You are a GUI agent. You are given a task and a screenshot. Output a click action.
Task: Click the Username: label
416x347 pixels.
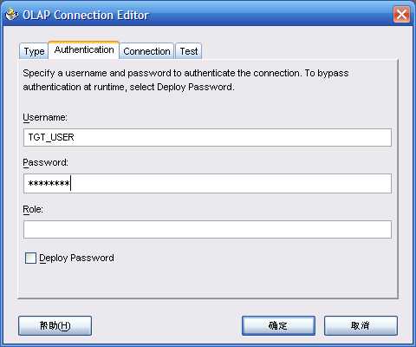pyautogui.click(x=45, y=117)
